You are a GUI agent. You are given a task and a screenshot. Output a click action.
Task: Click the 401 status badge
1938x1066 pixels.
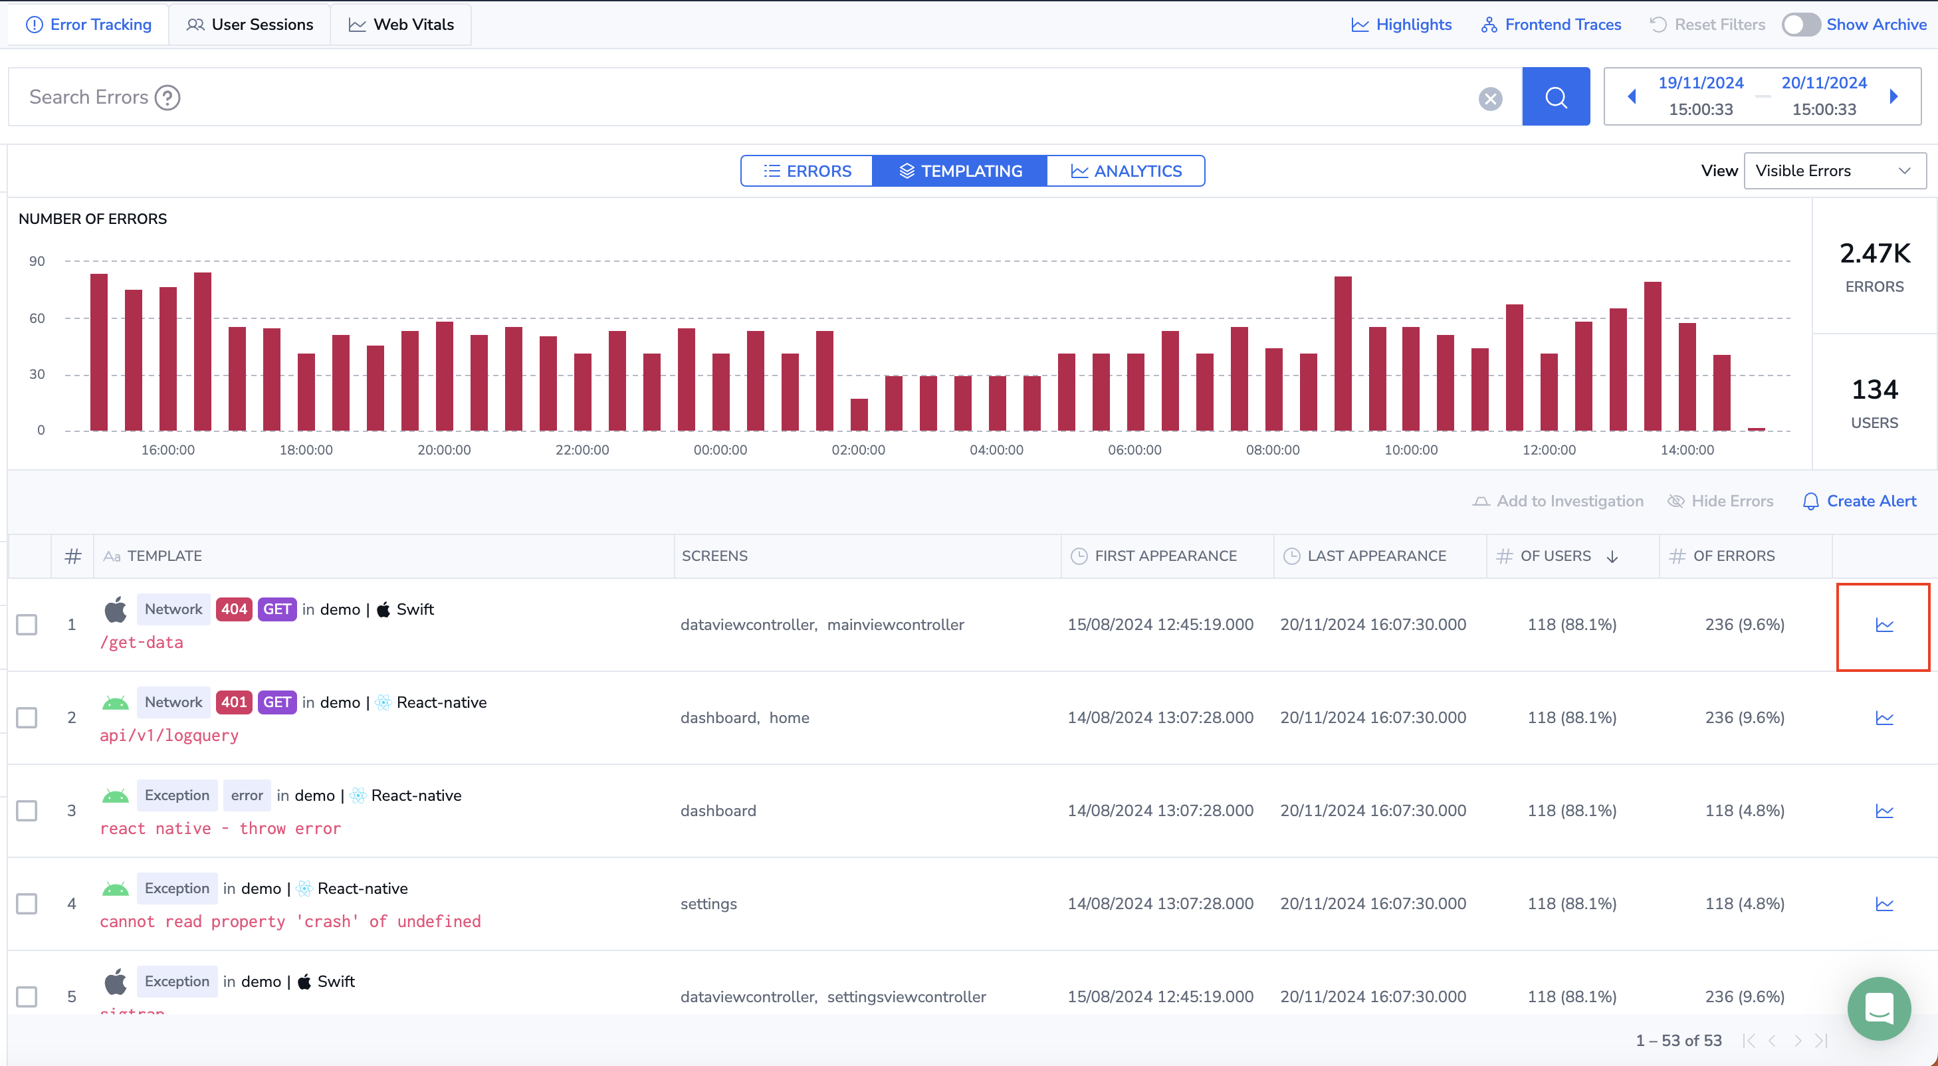coord(234,702)
